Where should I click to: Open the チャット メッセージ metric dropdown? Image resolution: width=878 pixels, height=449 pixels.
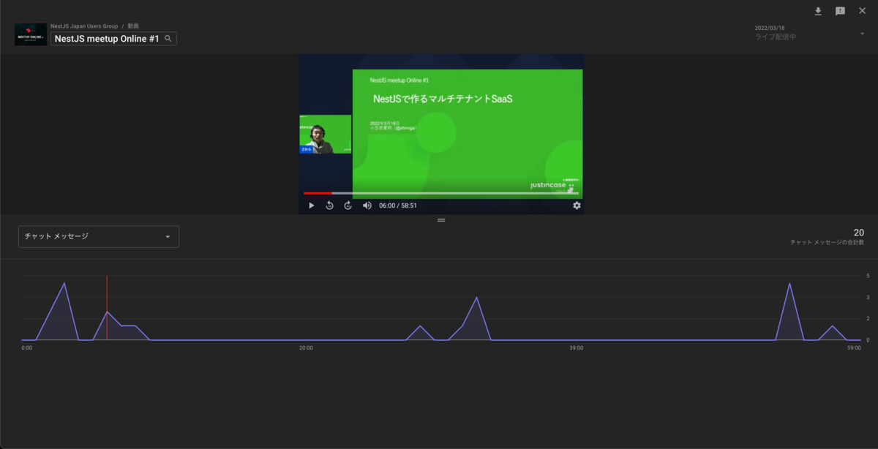pos(99,237)
